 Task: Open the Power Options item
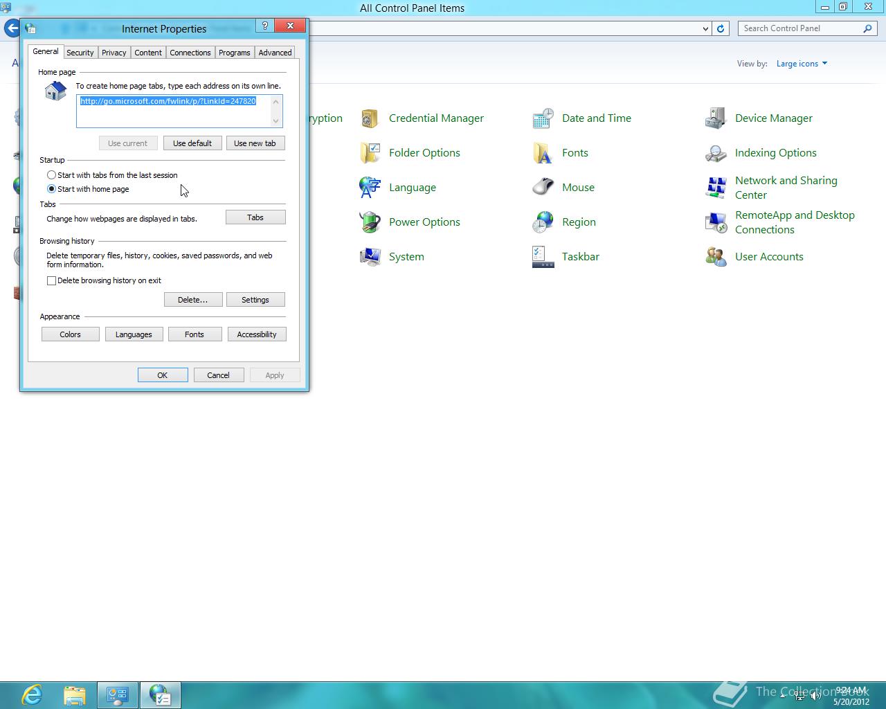(x=424, y=222)
